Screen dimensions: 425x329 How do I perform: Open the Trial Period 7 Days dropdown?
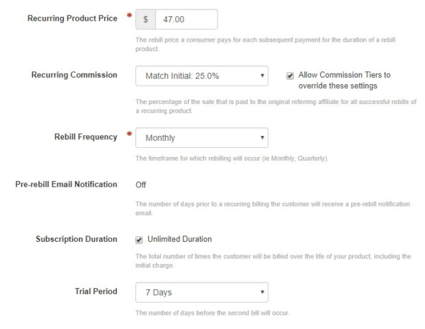(202, 292)
